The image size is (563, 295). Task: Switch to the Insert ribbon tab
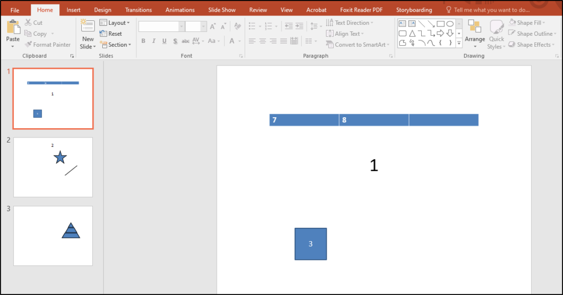(73, 10)
